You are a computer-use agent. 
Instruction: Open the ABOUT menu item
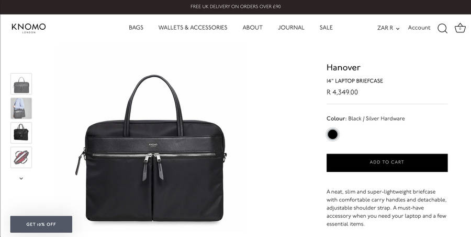[x=253, y=28]
